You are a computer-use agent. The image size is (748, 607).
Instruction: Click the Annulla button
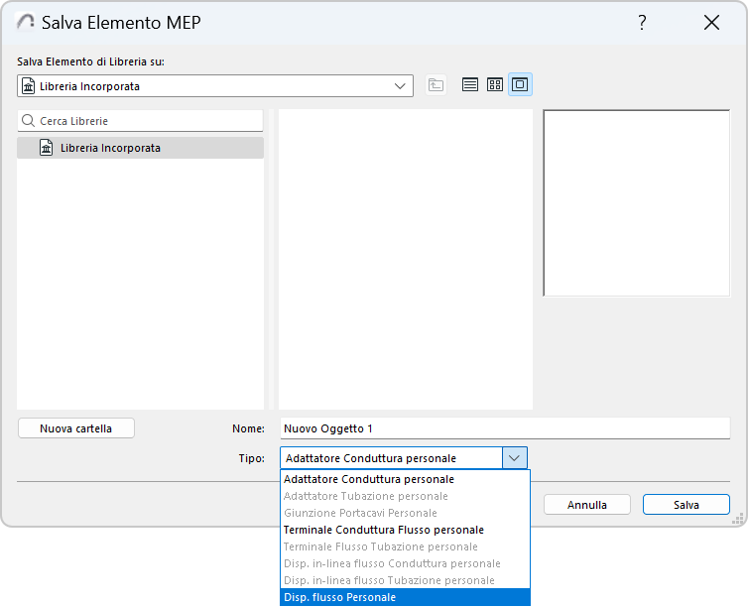click(x=586, y=505)
